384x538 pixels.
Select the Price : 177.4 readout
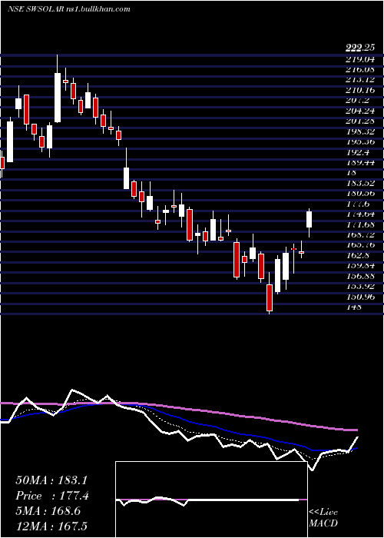[x=52, y=496]
